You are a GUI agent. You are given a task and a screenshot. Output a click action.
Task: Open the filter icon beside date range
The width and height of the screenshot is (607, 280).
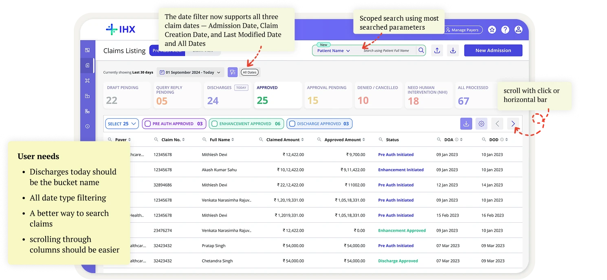point(233,72)
